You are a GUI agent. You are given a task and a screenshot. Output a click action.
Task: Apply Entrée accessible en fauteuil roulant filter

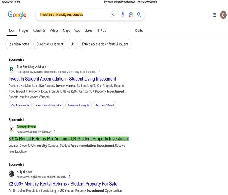pos(105,44)
